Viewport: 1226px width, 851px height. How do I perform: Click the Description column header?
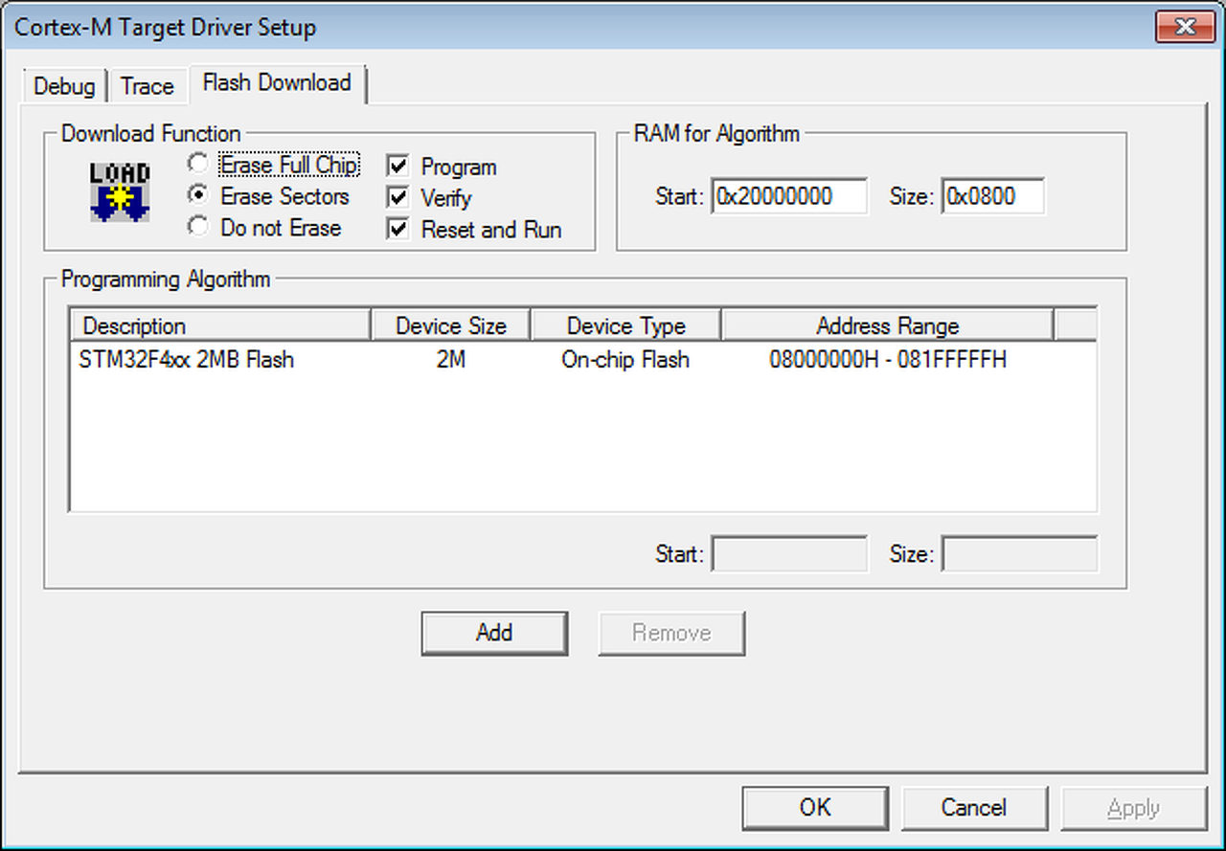[x=220, y=325]
